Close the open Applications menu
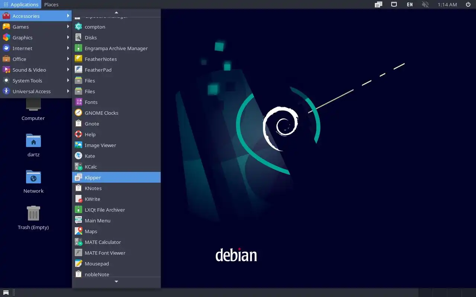The image size is (476, 297). click(21, 4)
